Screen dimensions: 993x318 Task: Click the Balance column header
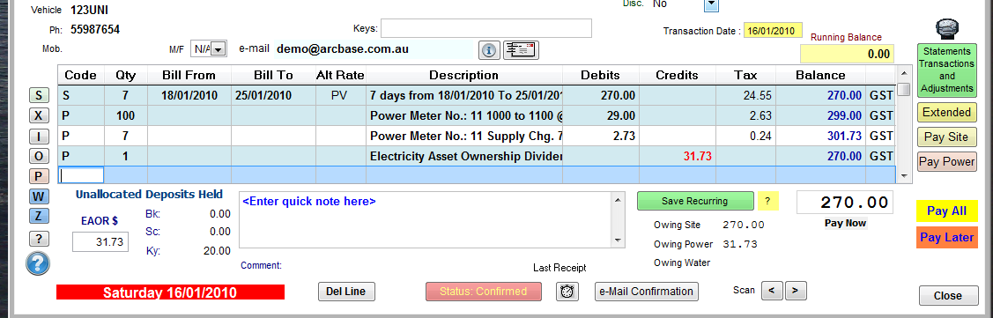820,76
